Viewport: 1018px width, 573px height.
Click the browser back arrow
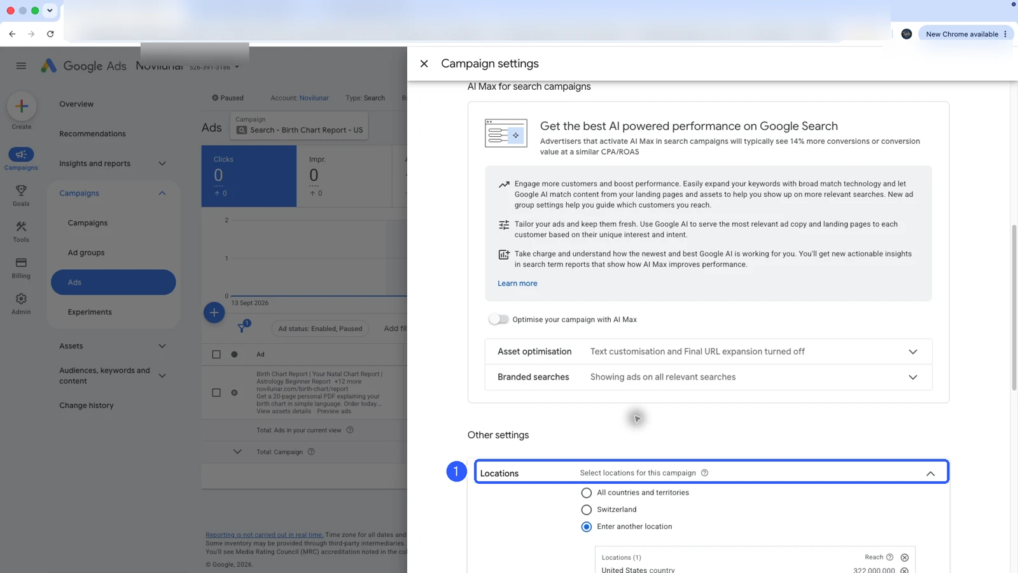coord(12,34)
